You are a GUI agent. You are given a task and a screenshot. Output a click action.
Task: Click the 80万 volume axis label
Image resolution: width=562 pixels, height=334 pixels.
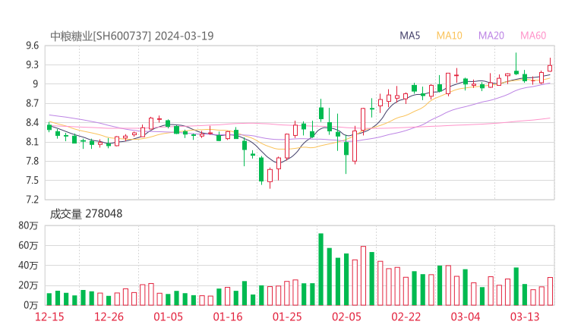28,225
